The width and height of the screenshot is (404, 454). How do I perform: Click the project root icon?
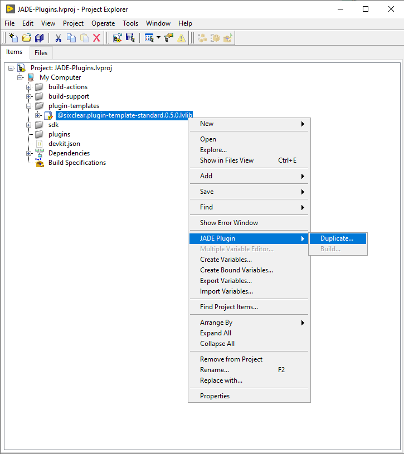pyautogui.click(x=21, y=68)
